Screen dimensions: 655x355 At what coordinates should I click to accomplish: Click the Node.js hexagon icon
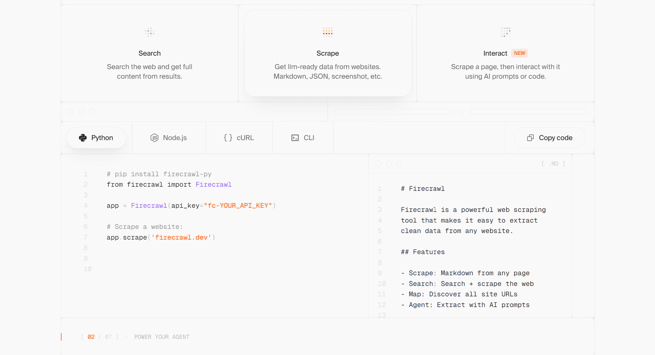click(154, 138)
